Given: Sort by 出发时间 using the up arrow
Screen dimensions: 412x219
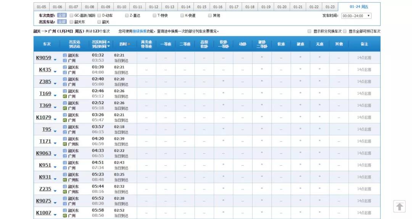Looking at the screenshot, I should pyautogui.click(x=108, y=42).
